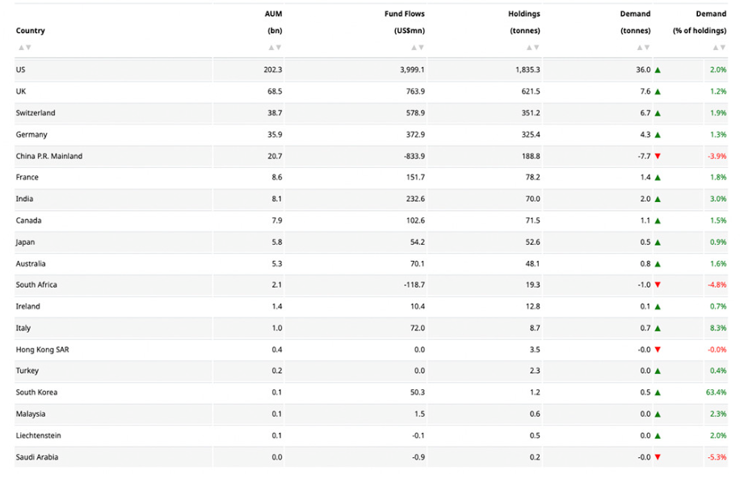Screen dimensions: 748x479
Task: Click the Fund Flows column header
Action: (x=405, y=14)
